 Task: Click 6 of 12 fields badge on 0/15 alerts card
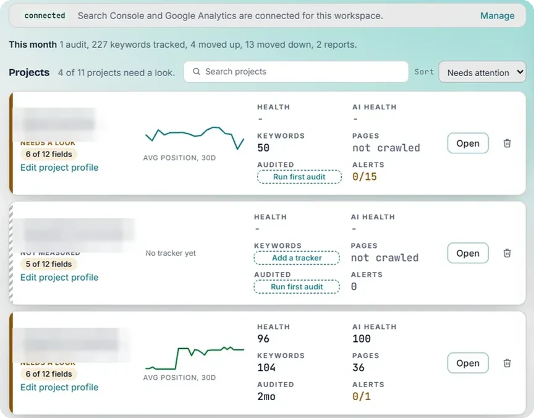(x=49, y=154)
